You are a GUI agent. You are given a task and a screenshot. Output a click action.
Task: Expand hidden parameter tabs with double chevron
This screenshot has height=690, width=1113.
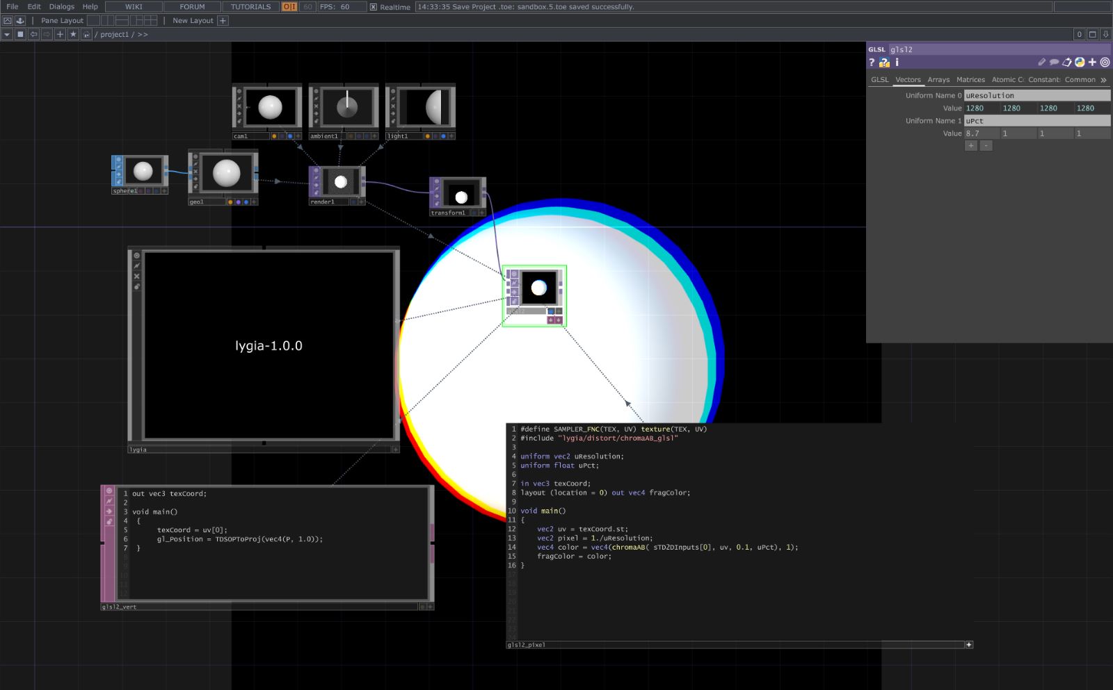1104,80
